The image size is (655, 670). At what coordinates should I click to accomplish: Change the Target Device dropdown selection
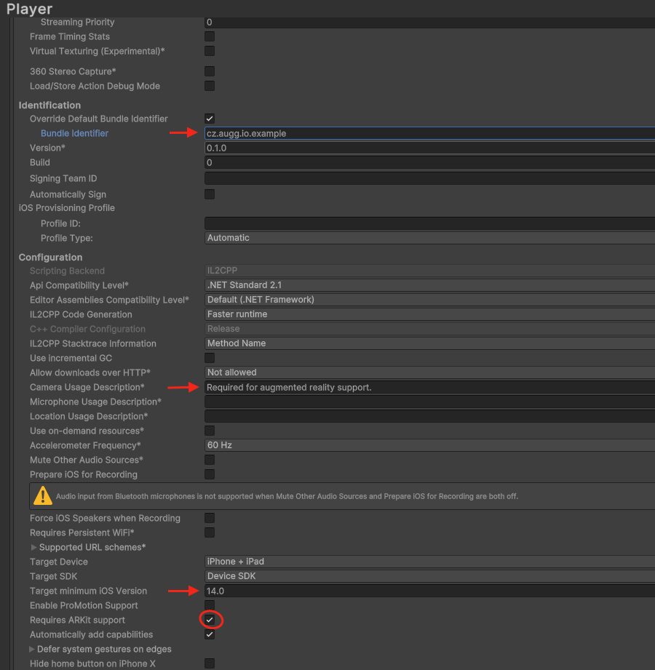click(x=429, y=562)
